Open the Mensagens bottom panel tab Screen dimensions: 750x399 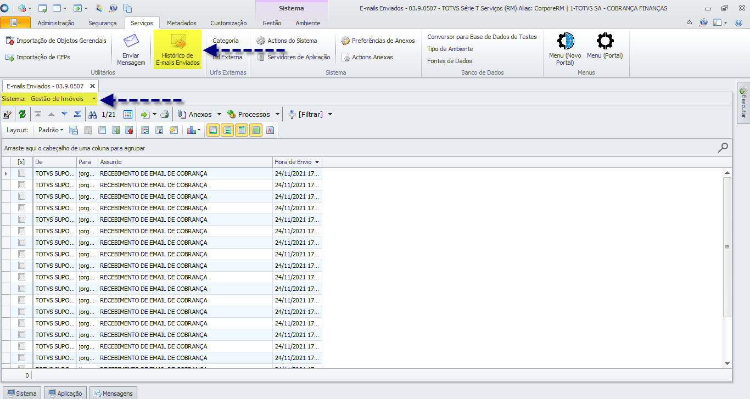[x=114, y=393]
